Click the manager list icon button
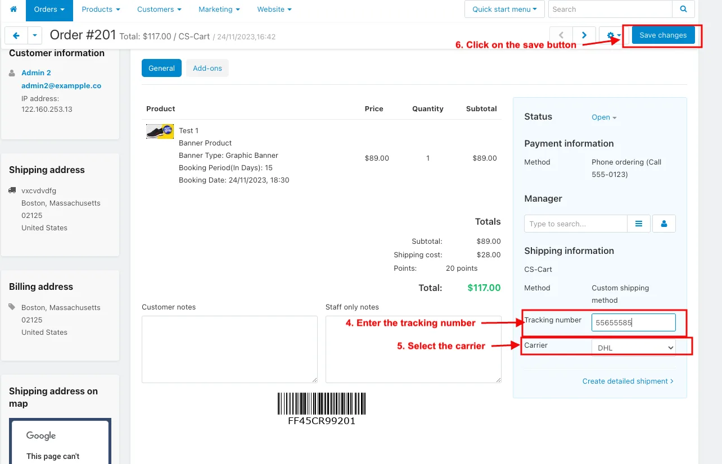The width and height of the screenshot is (722, 464). pos(639,224)
